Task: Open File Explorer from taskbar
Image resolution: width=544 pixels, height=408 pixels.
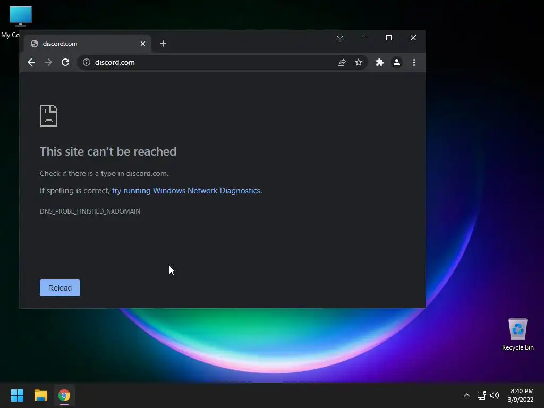Action: pyautogui.click(x=40, y=395)
